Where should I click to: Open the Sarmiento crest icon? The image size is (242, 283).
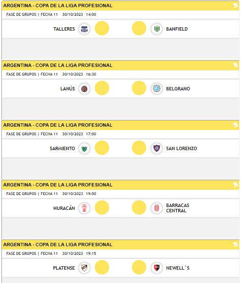[x=84, y=148]
